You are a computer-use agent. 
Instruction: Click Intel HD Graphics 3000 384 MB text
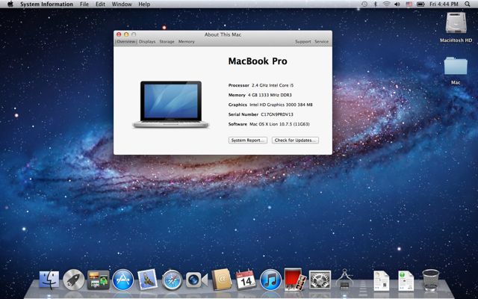tap(281, 105)
